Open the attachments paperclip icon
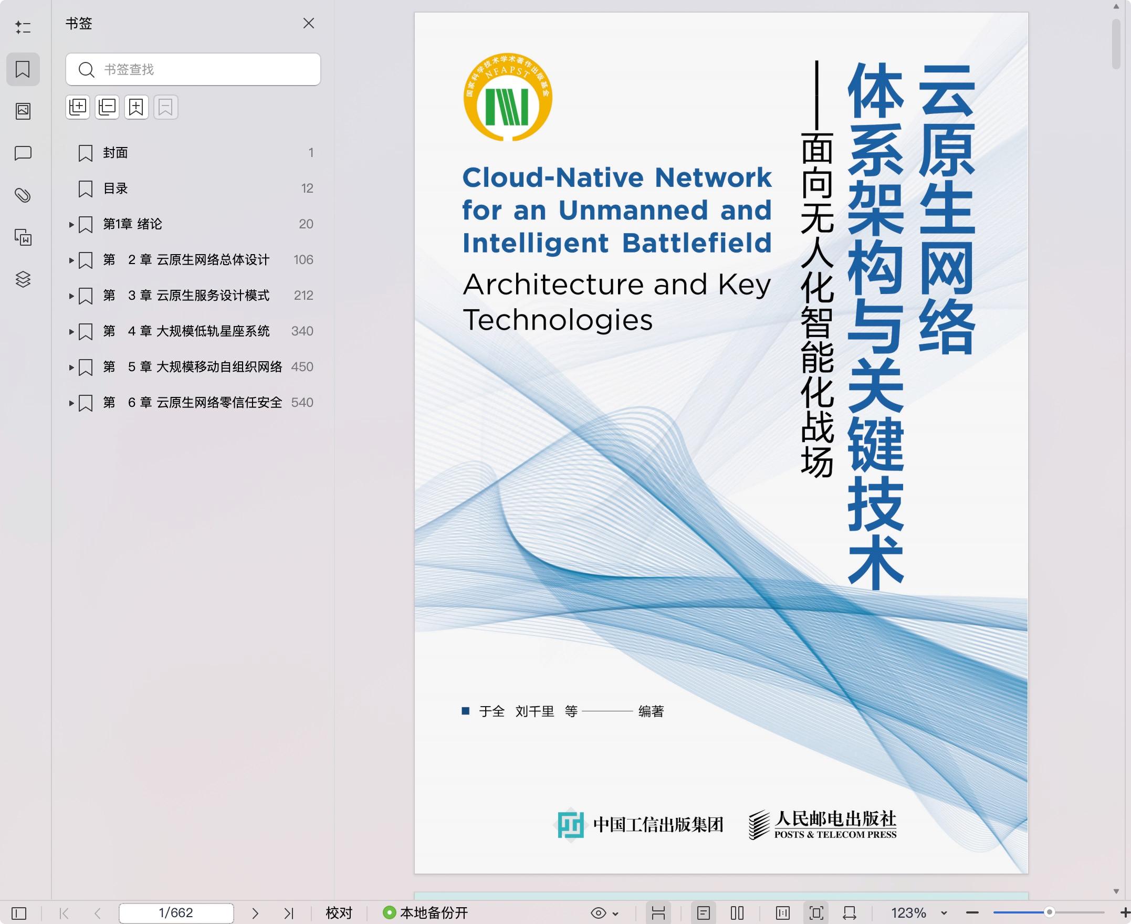Image resolution: width=1131 pixels, height=924 pixels. pos(23,195)
